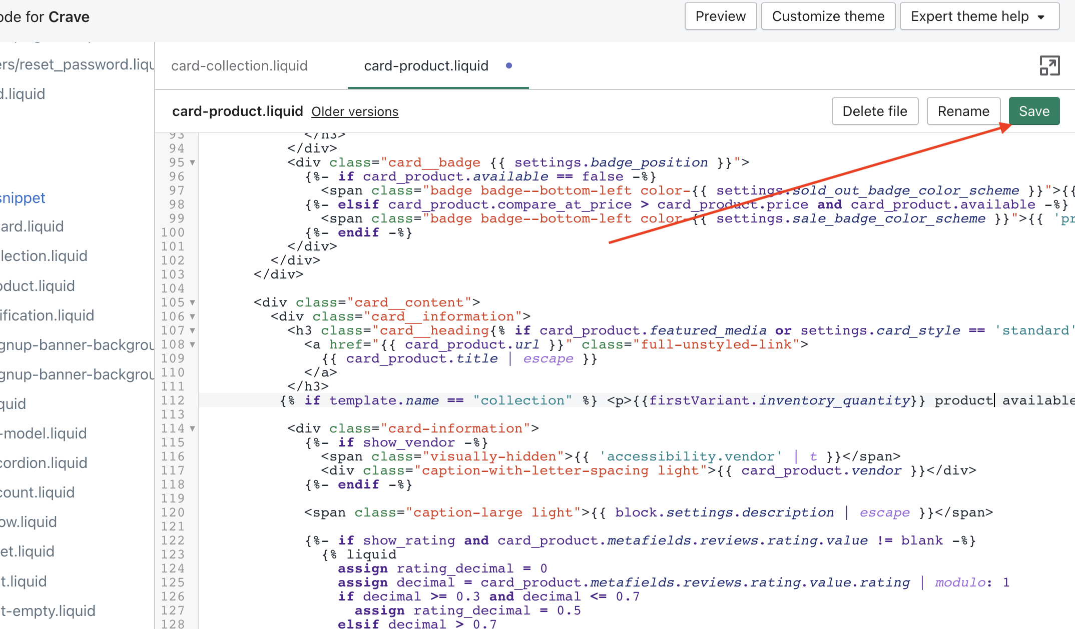Click the Add snippet link in sidebar
Image resolution: width=1075 pixels, height=629 pixels.
(23, 198)
